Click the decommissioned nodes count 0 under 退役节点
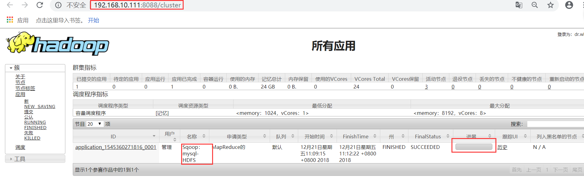The image size is (584, 178). [x=453, y=87]
